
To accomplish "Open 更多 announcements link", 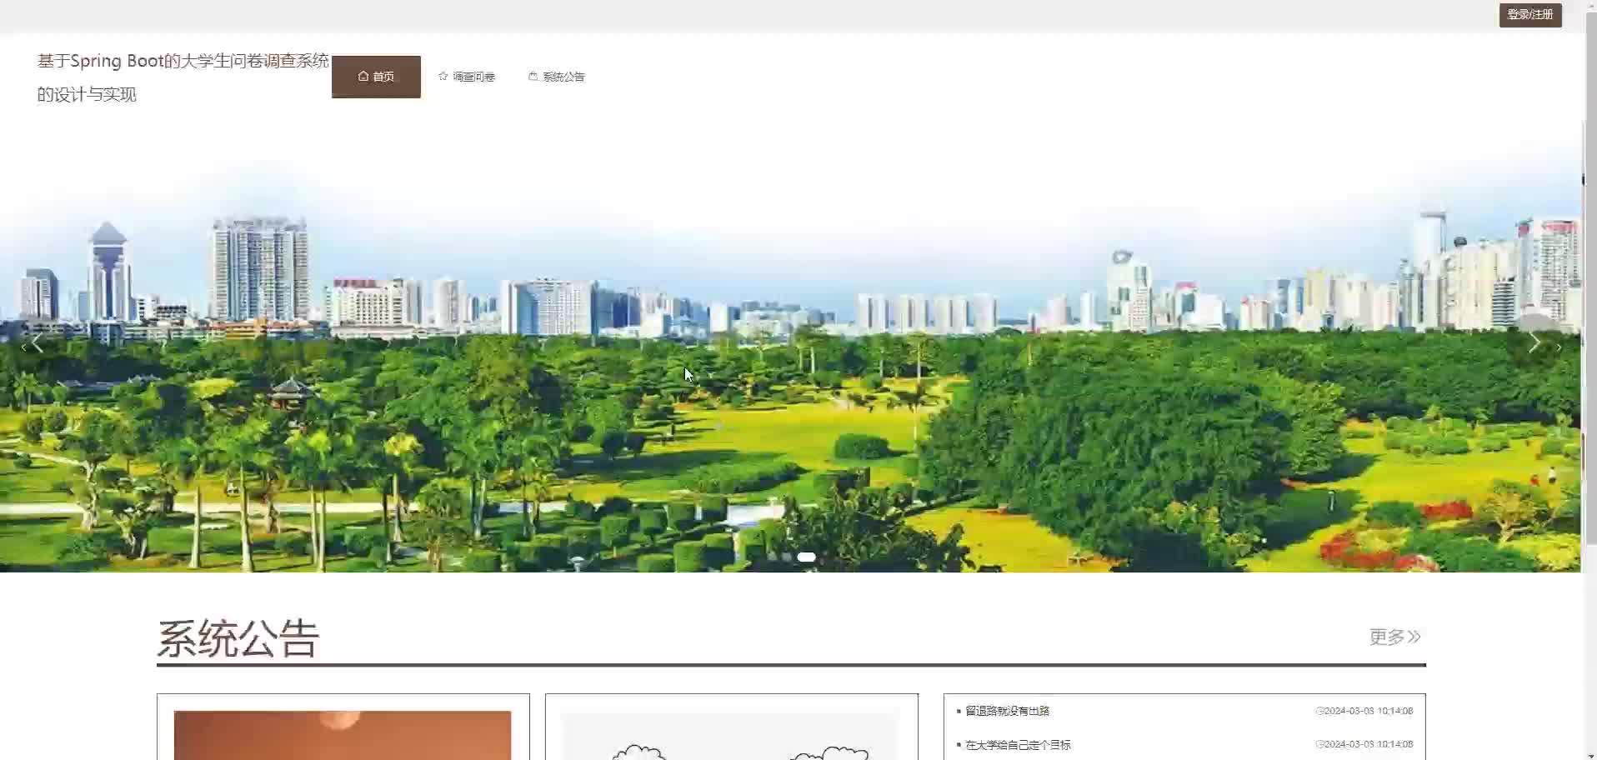I will click(x=1394, y=637).
